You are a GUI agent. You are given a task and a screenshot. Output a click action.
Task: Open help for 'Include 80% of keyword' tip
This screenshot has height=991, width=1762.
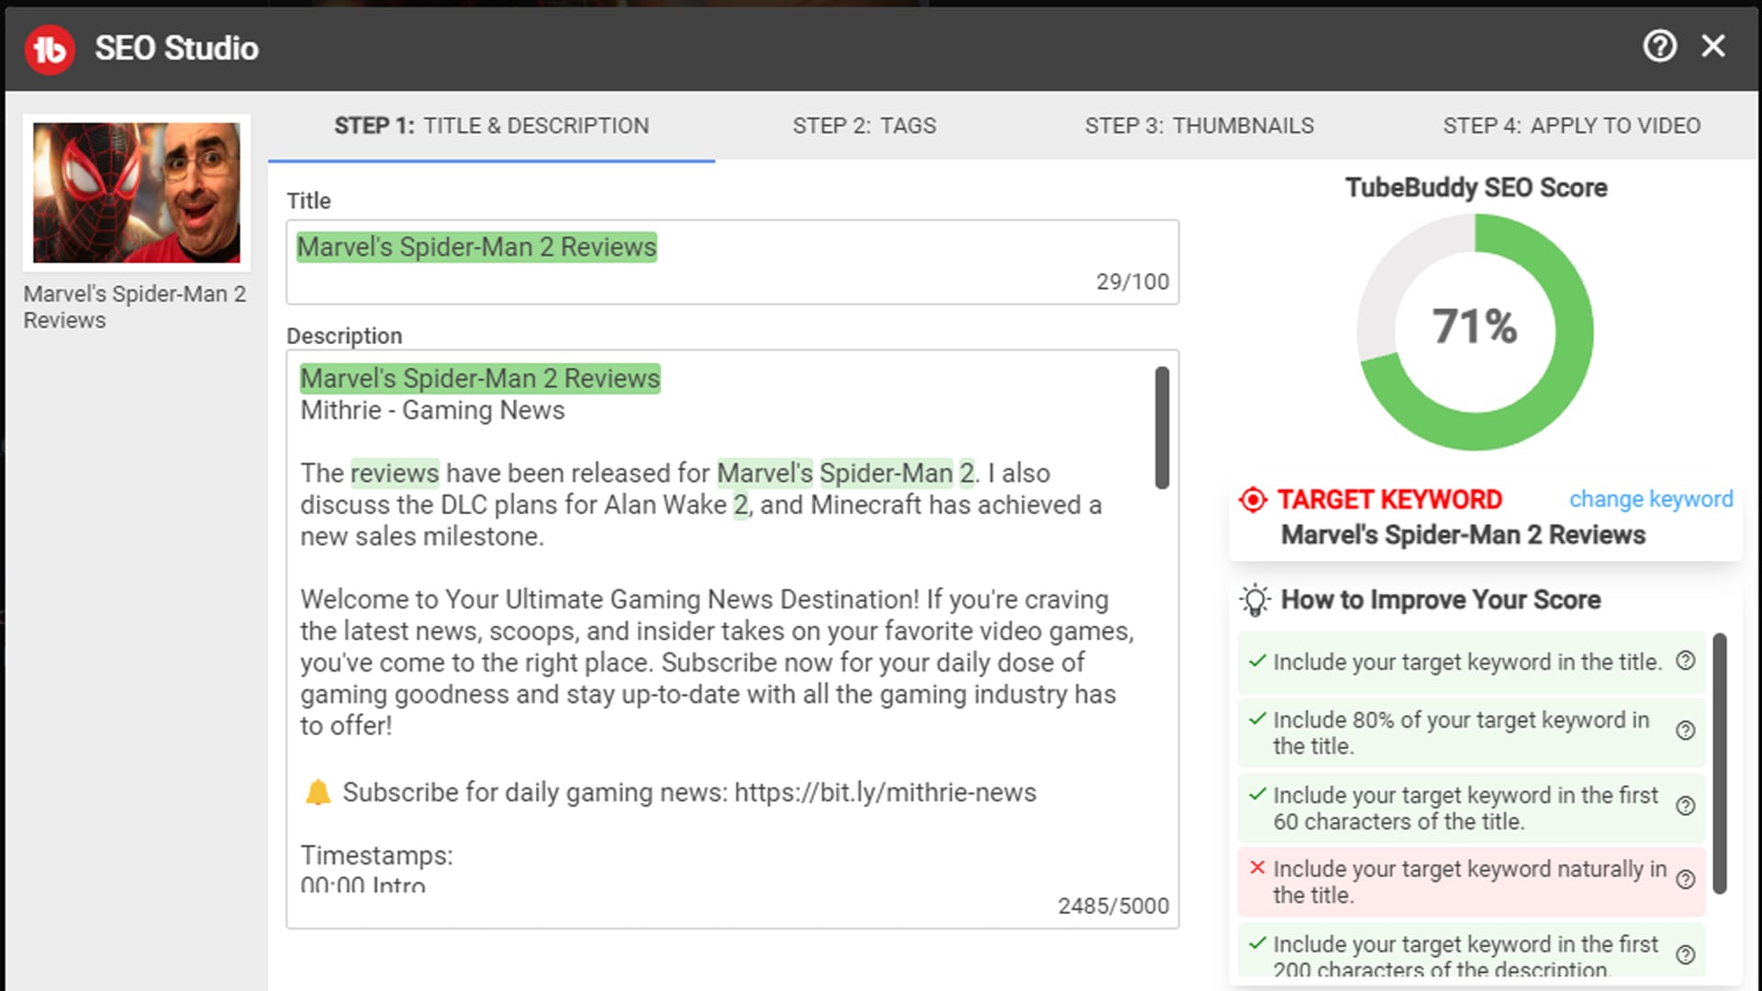pyautogui.click(x=1686, y=731)
